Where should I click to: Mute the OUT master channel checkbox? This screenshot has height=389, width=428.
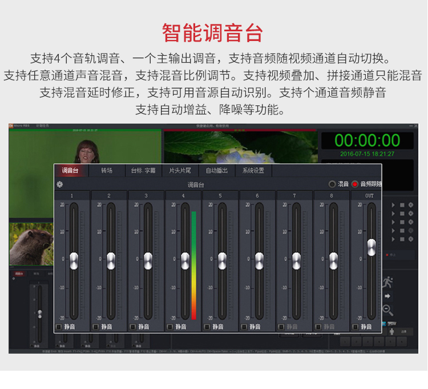pyautogui.click(x=356, y=327)
